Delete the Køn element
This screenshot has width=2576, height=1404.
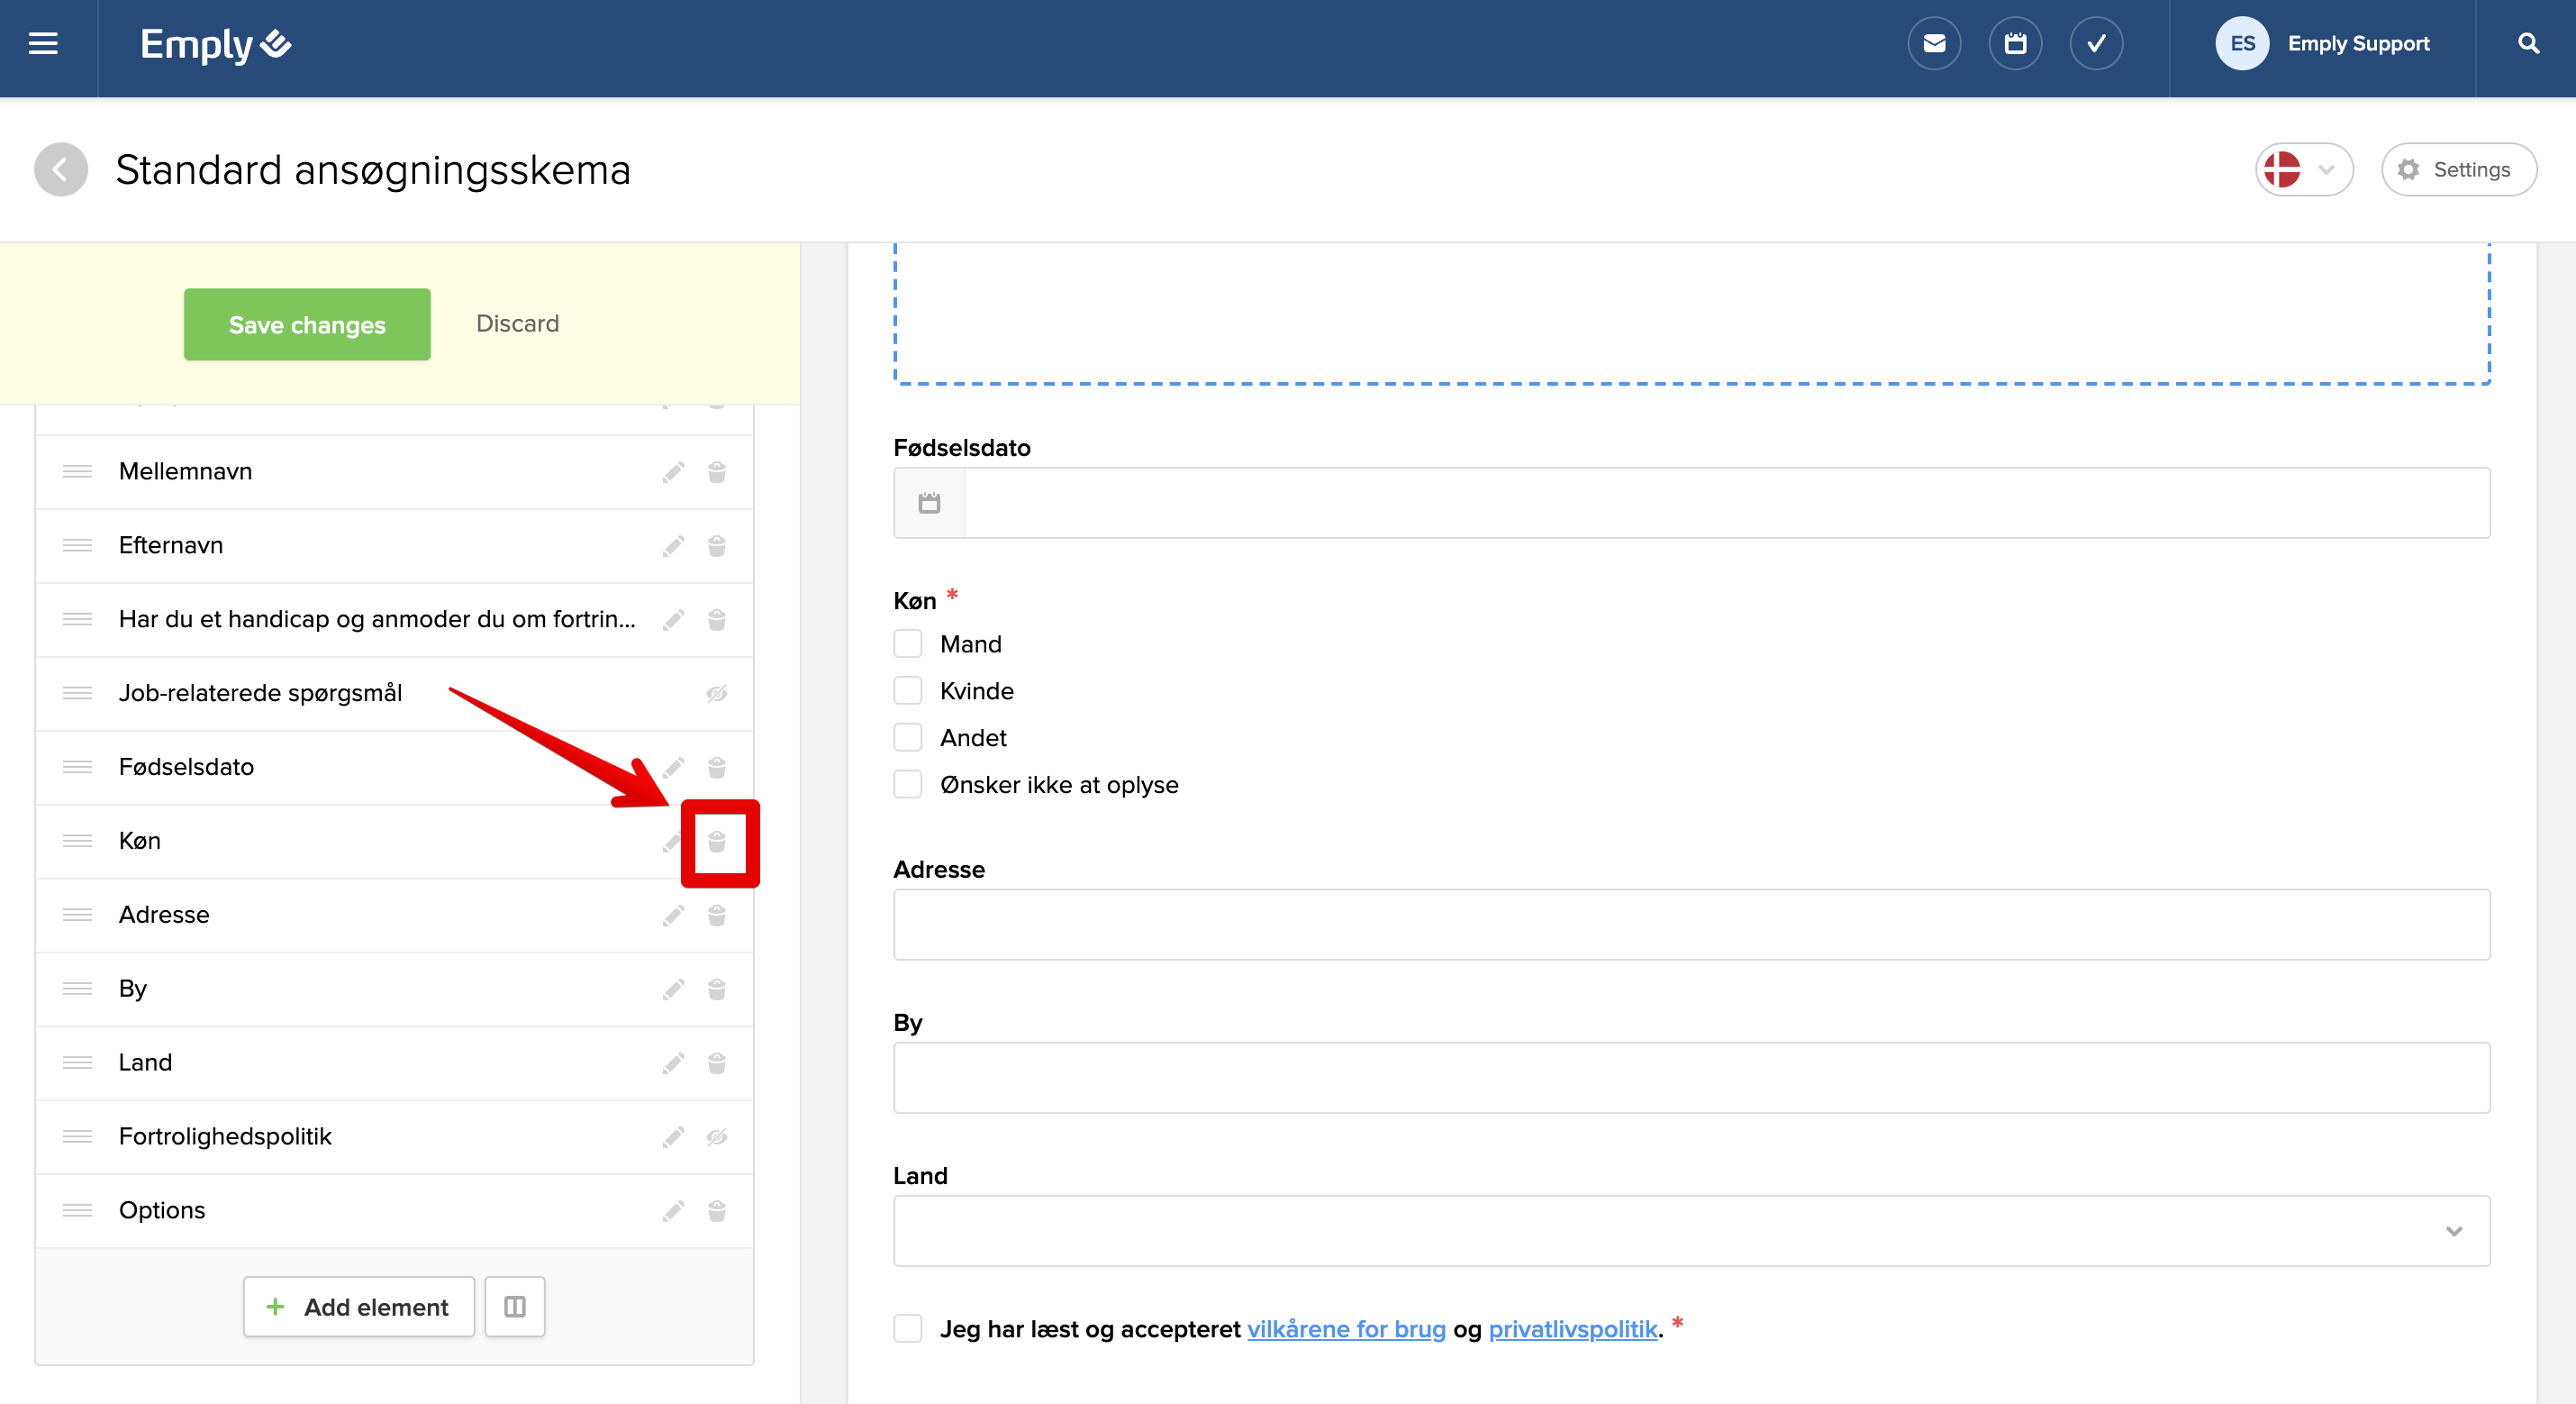[x=717, y=842]
